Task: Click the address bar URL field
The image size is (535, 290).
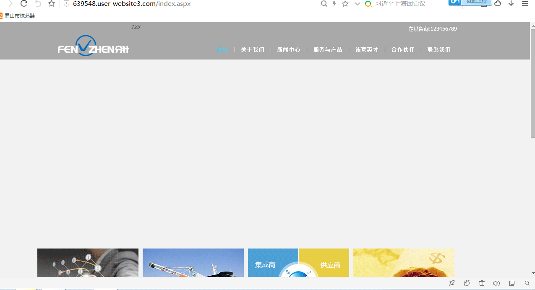Action: pos(189,4)
